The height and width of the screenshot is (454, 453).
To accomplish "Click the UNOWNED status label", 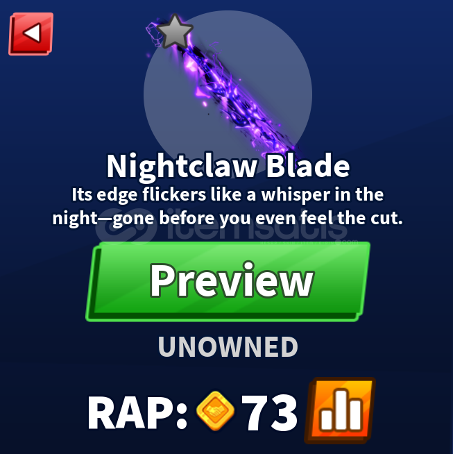I will click(228, 347).
